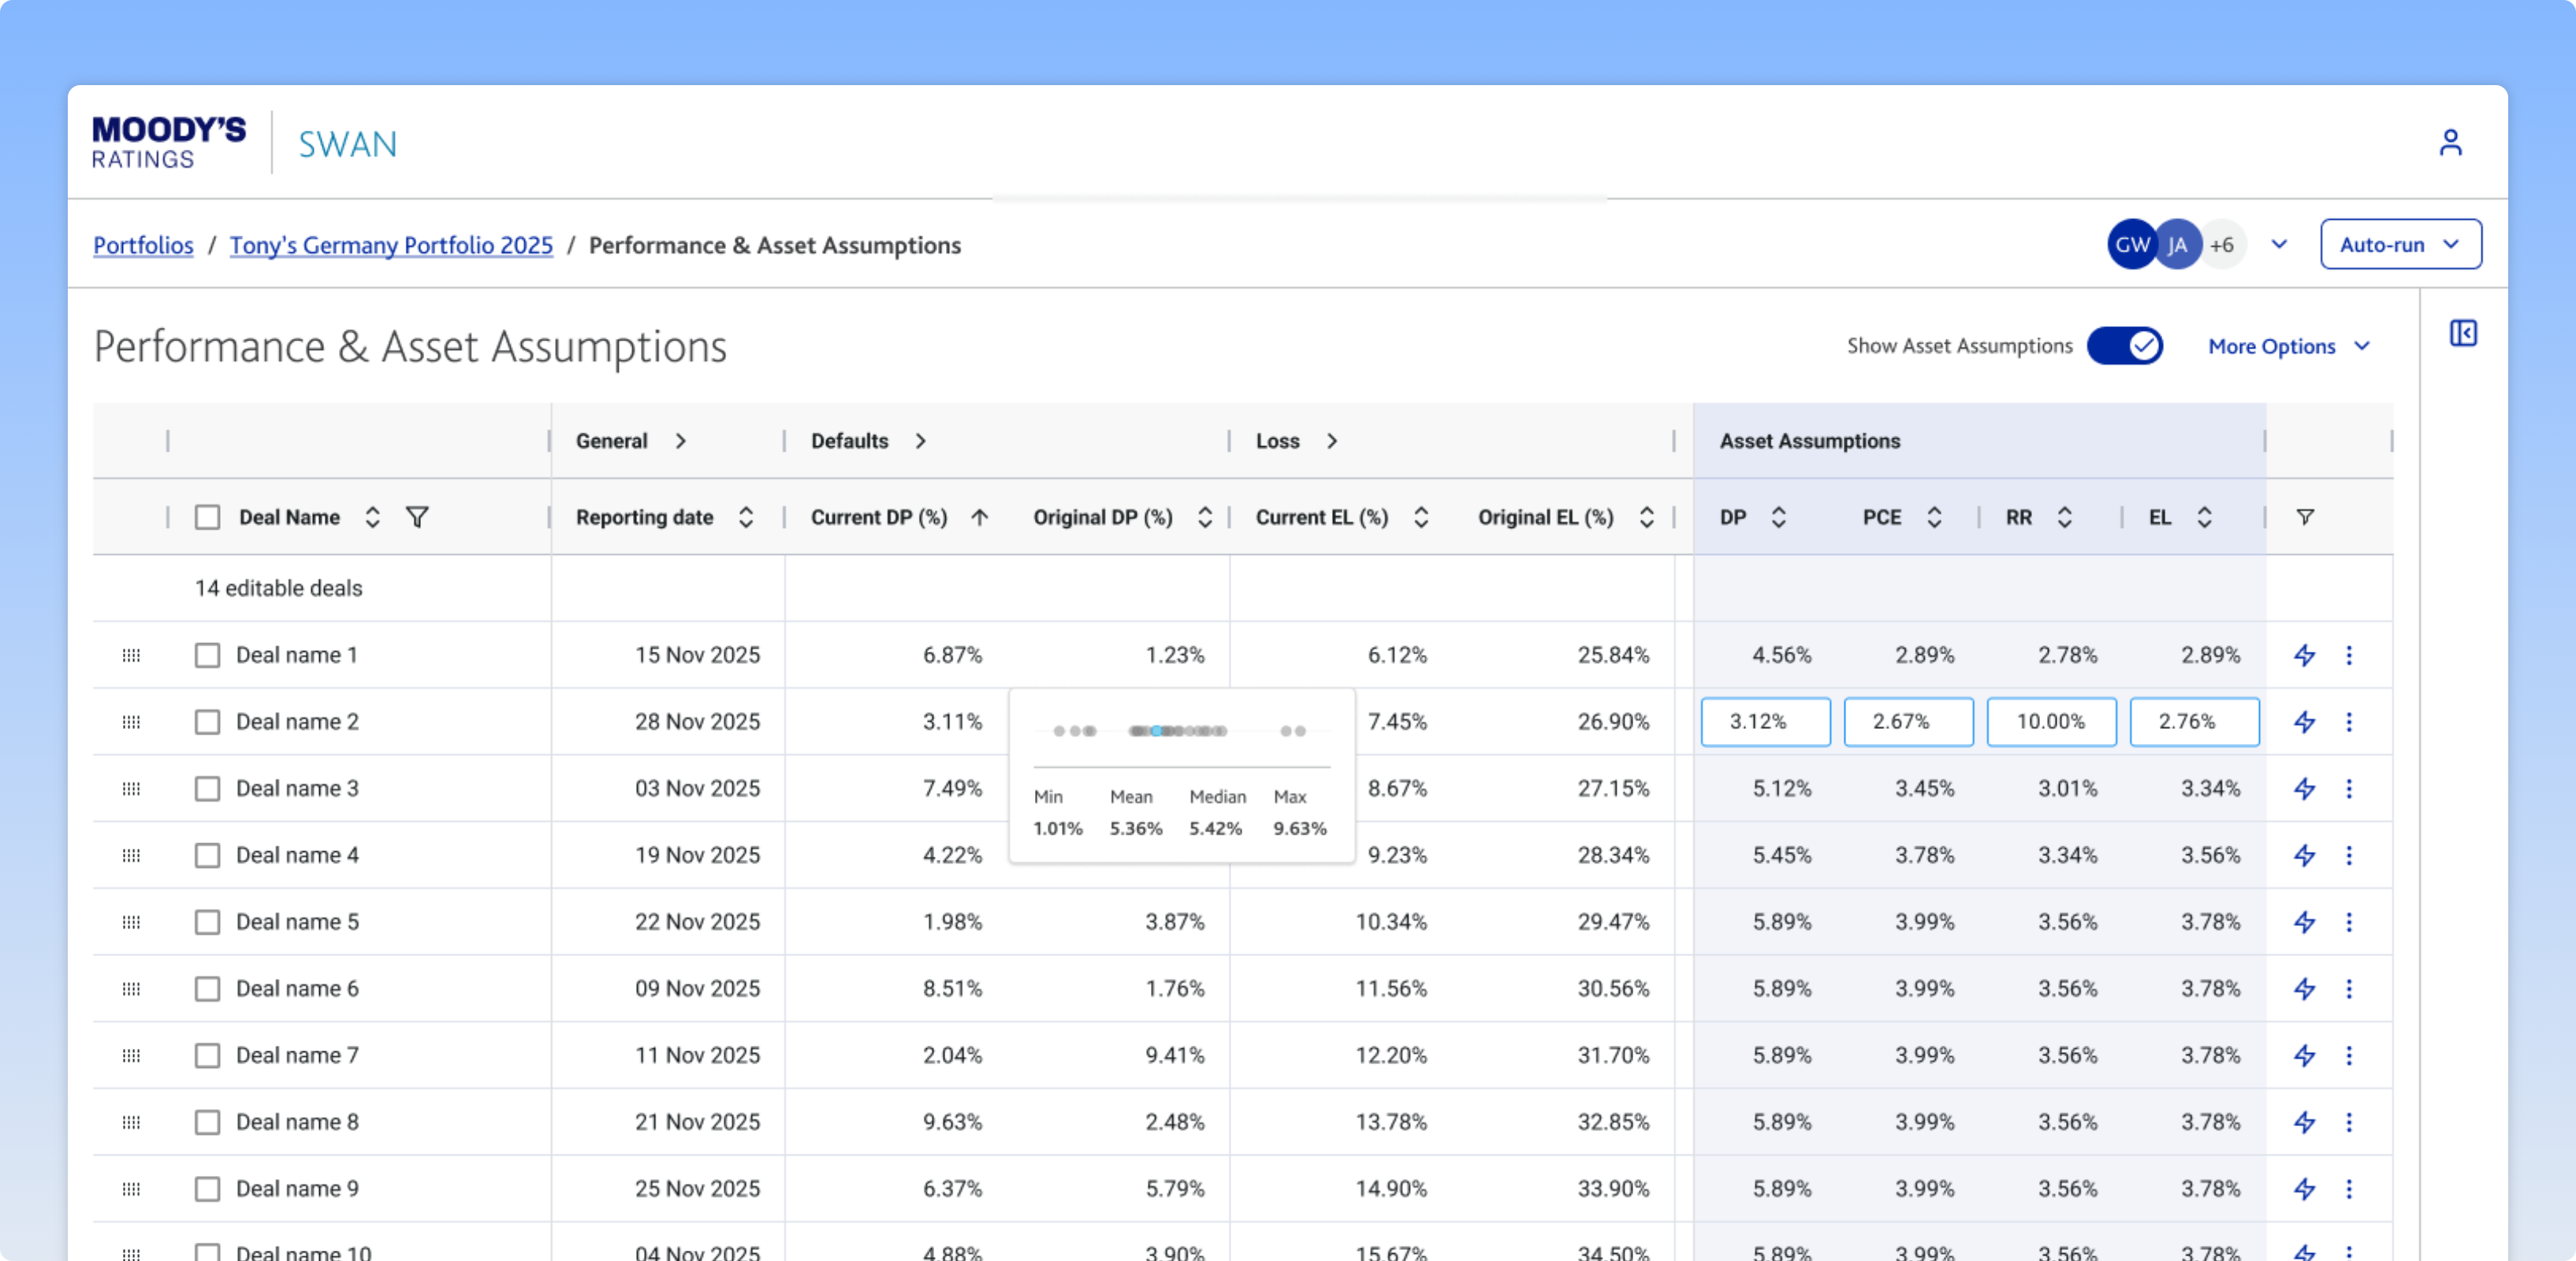Sort the Current EL (%) column
This screenshot has height=1261, width=2576.
(x=1421, y=517)
